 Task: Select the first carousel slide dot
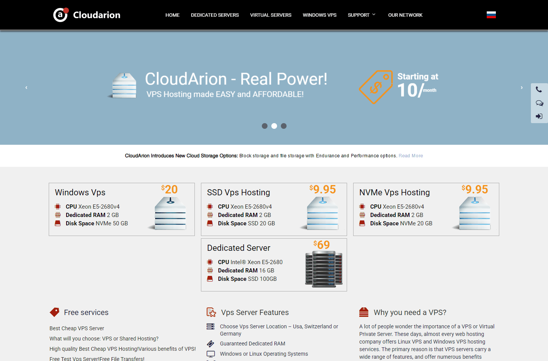point(264,126)
